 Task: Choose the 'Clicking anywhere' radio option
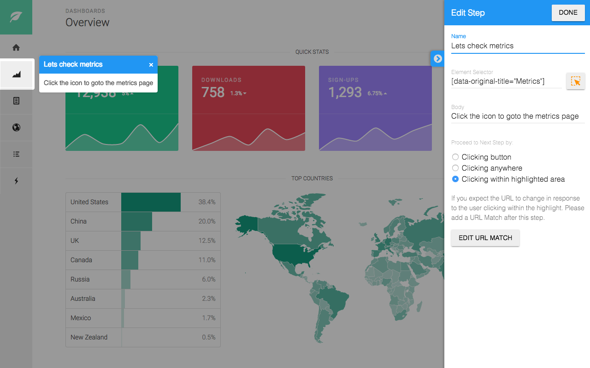click(455, 168)
